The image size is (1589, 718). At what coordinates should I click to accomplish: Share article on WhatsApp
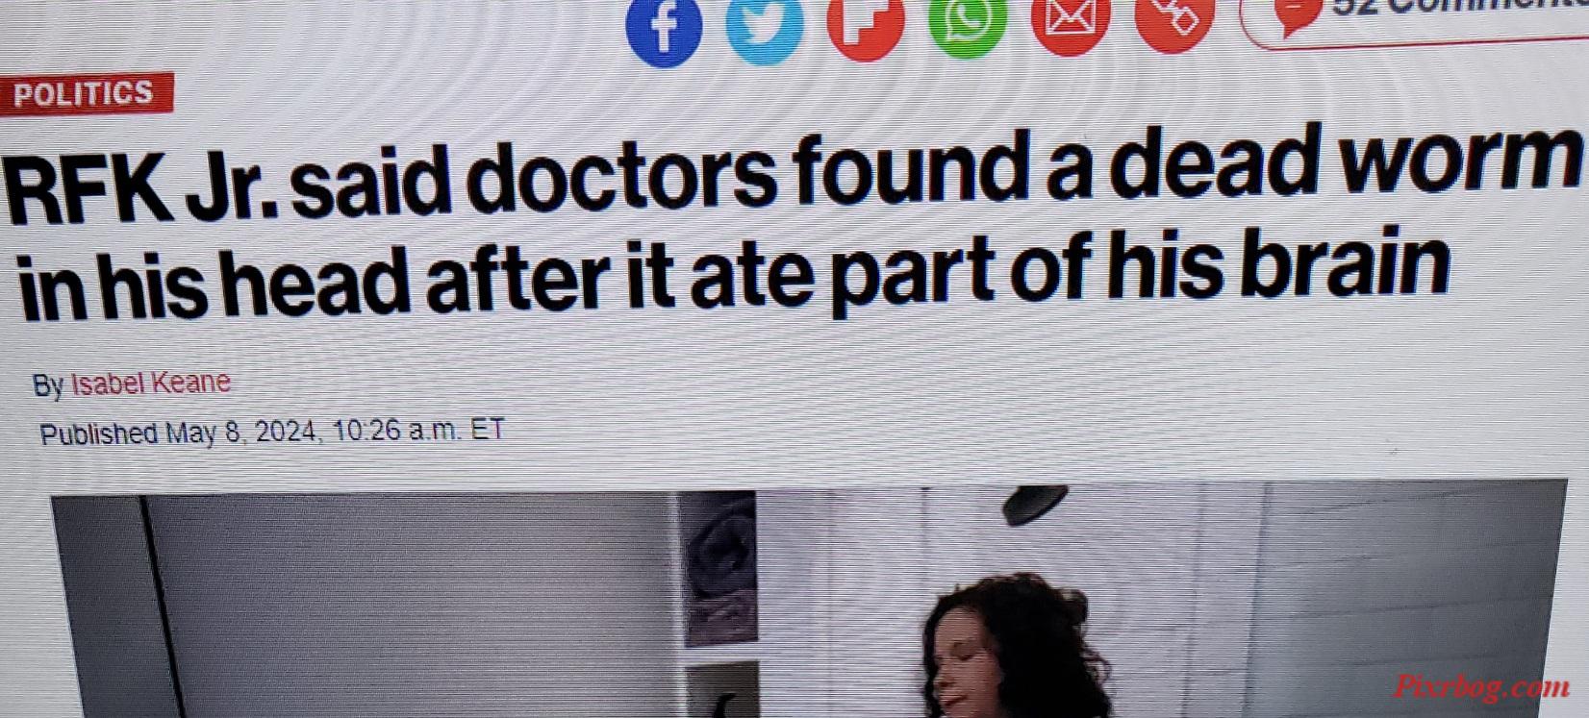pyautogui.click(x=968, y=23)
